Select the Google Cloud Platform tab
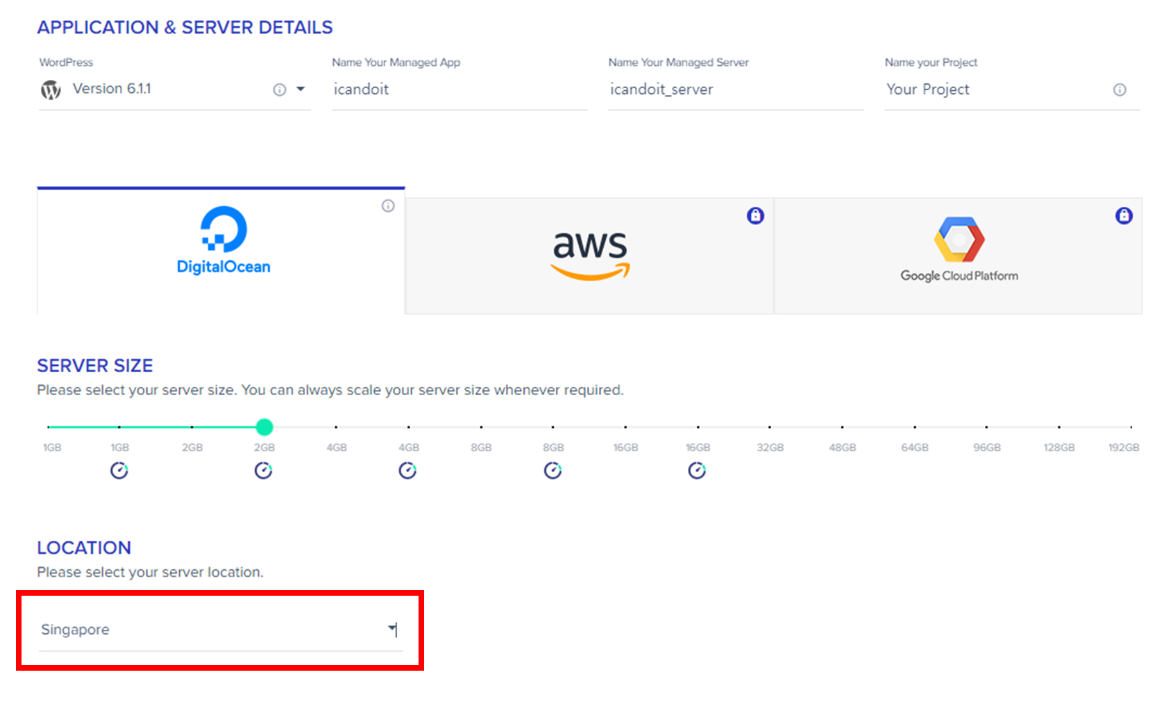 (958, 256)
